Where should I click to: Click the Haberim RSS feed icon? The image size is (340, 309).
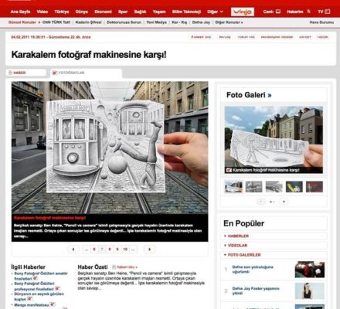pyautogui.click(x=308, y=12)
